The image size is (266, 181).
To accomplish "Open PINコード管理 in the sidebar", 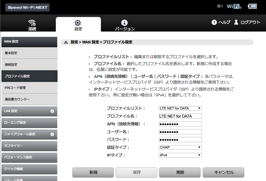I will pos(29,88).
